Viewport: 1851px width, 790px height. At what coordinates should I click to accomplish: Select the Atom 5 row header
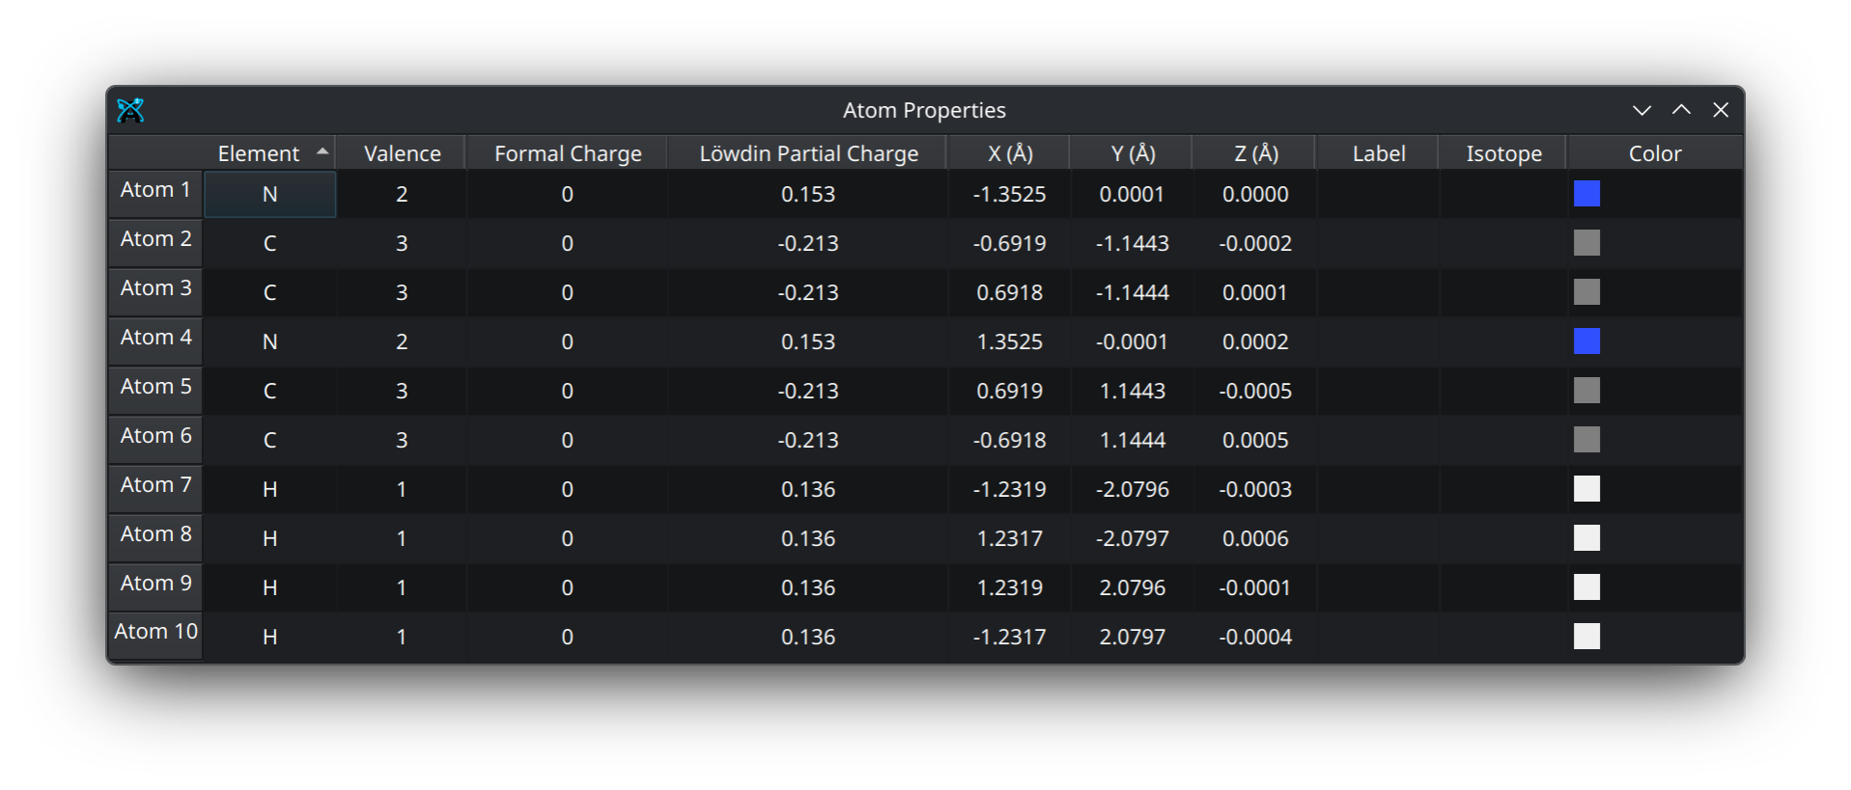click(x=155, y=391)
